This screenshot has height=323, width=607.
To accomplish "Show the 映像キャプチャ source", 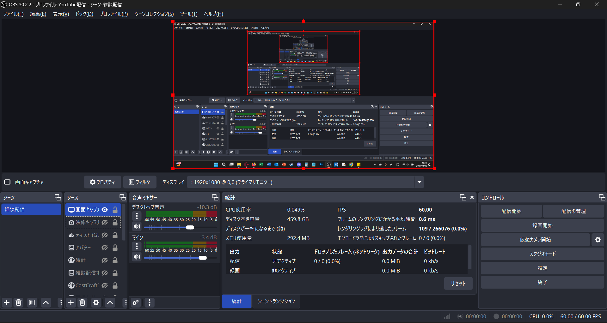I will tap(105, 222).
